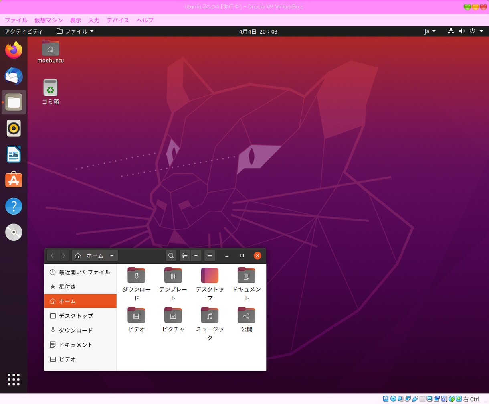Open the ファイル app menu in top bar
The height and width of the screenshot is (404, 489).
(75, 31)
